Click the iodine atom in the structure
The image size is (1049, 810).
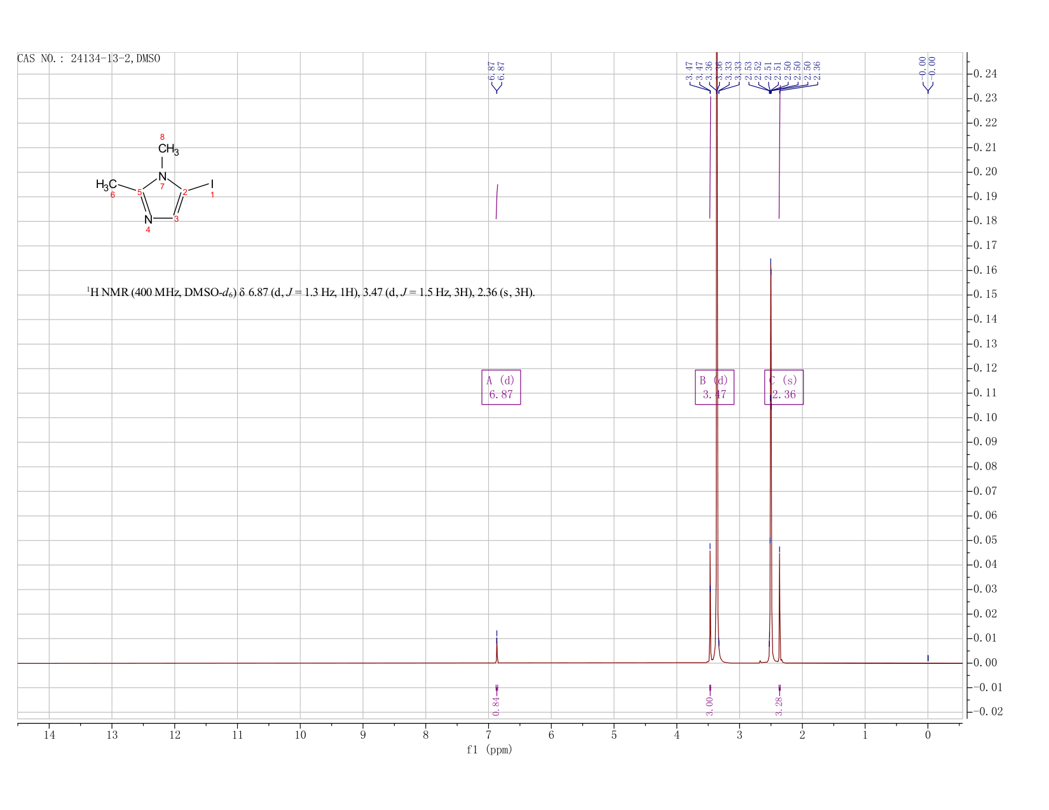tap(212, 184)
